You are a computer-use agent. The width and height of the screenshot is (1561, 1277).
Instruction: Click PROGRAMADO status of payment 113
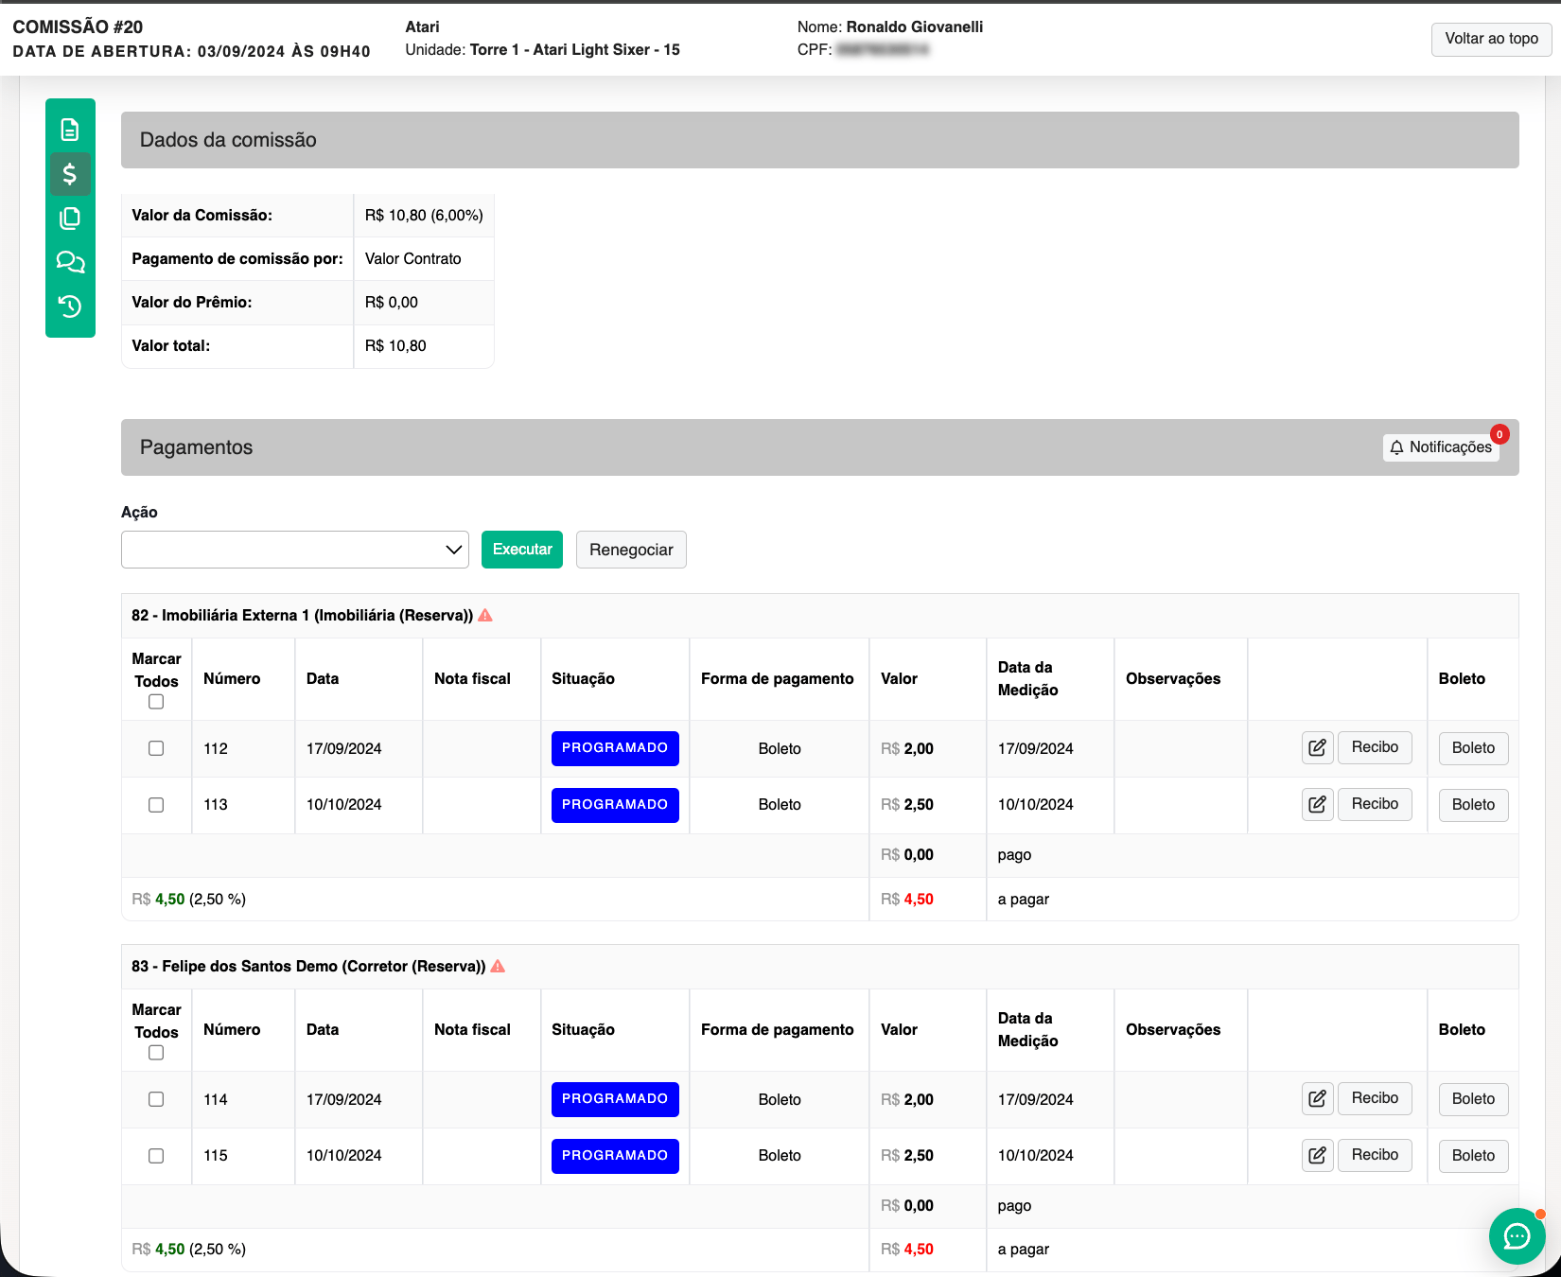tap(615, 805)
